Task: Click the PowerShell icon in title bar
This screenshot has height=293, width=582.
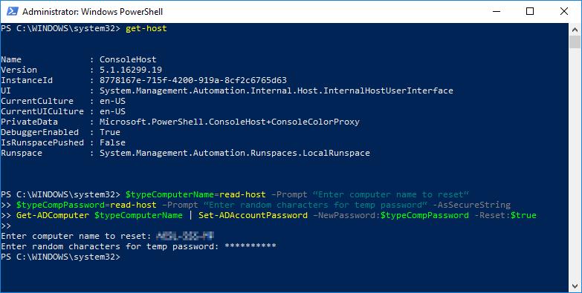Action: tap(12, 11)
